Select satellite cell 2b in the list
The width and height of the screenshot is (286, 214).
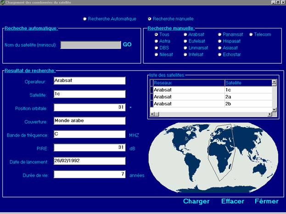coord(248,104)
